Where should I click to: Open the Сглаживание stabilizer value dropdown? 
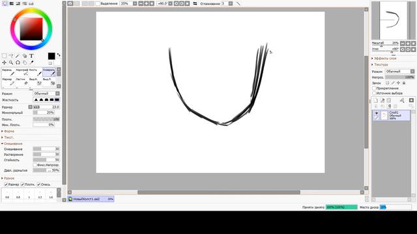pyautogui.click(x=231, y=3)
